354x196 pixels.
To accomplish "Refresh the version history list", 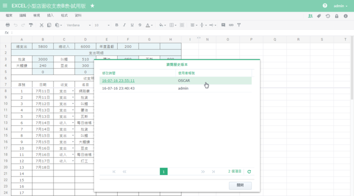I will point(249,172).
